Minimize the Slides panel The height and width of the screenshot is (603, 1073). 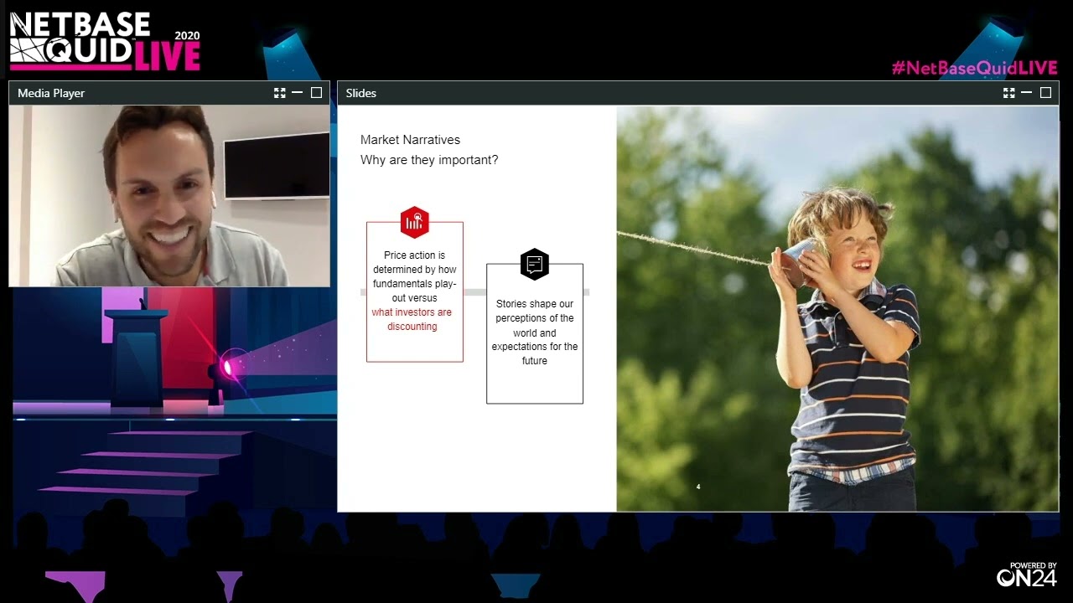(x=1026, y=93)
